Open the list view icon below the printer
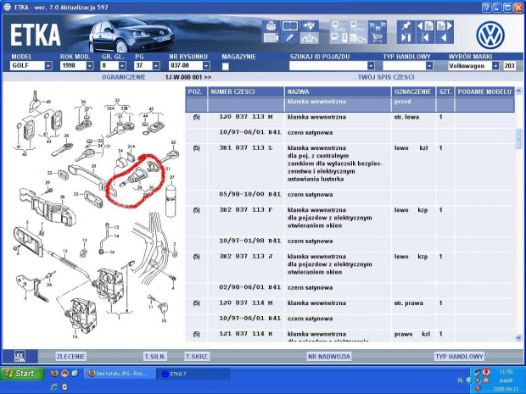 click(271, 38)
